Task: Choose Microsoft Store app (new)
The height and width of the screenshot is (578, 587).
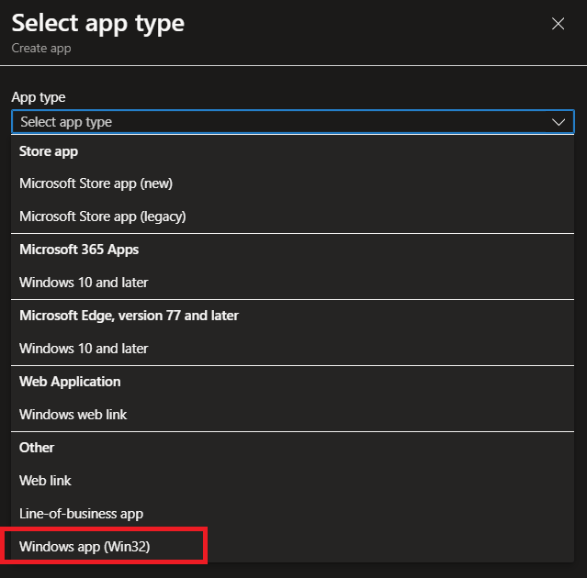Action: click(292, 183)
